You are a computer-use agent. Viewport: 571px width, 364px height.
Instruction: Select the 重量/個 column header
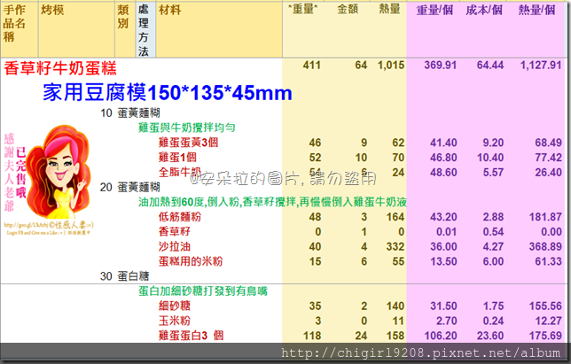click(x=434, y=10)
